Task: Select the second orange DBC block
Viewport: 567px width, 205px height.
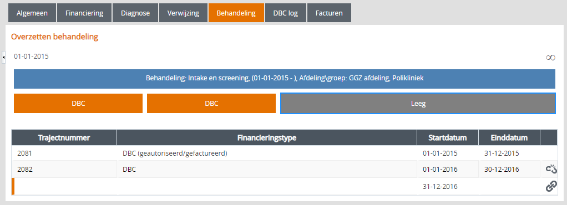Action: (x=211, y=103)
